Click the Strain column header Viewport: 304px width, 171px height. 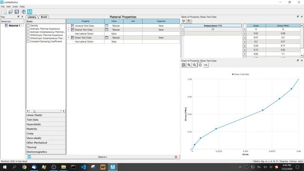(256, 26)
